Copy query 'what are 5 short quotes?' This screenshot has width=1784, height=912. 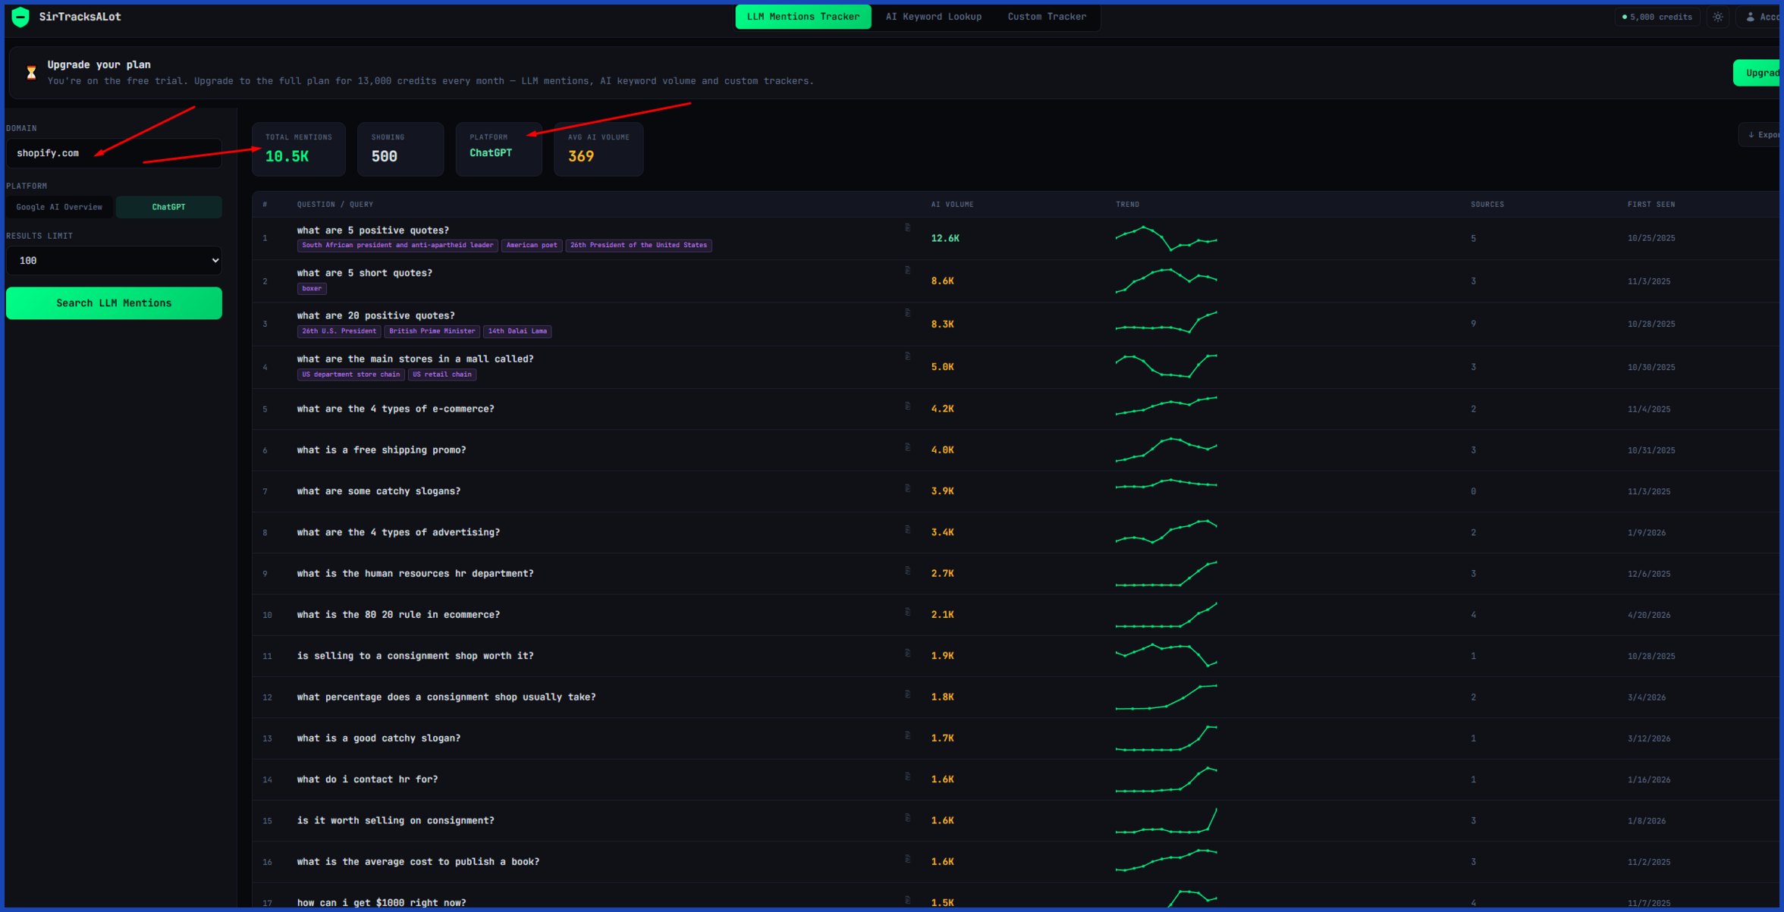click(907, 270)
